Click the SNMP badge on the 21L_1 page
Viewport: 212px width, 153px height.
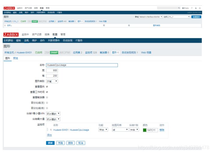click(x=35, y=21)
